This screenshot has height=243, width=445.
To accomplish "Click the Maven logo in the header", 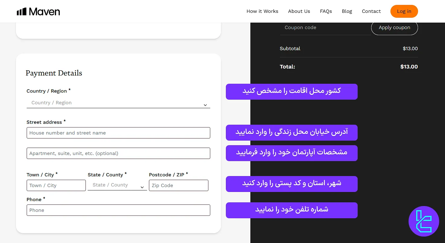I will click(x=38, y=11).
